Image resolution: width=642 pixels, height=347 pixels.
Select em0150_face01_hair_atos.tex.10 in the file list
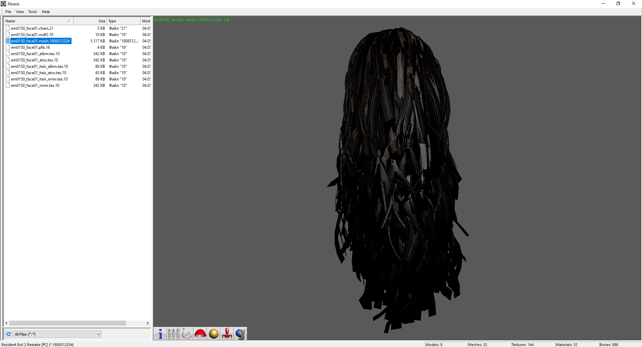pos(38,73)
